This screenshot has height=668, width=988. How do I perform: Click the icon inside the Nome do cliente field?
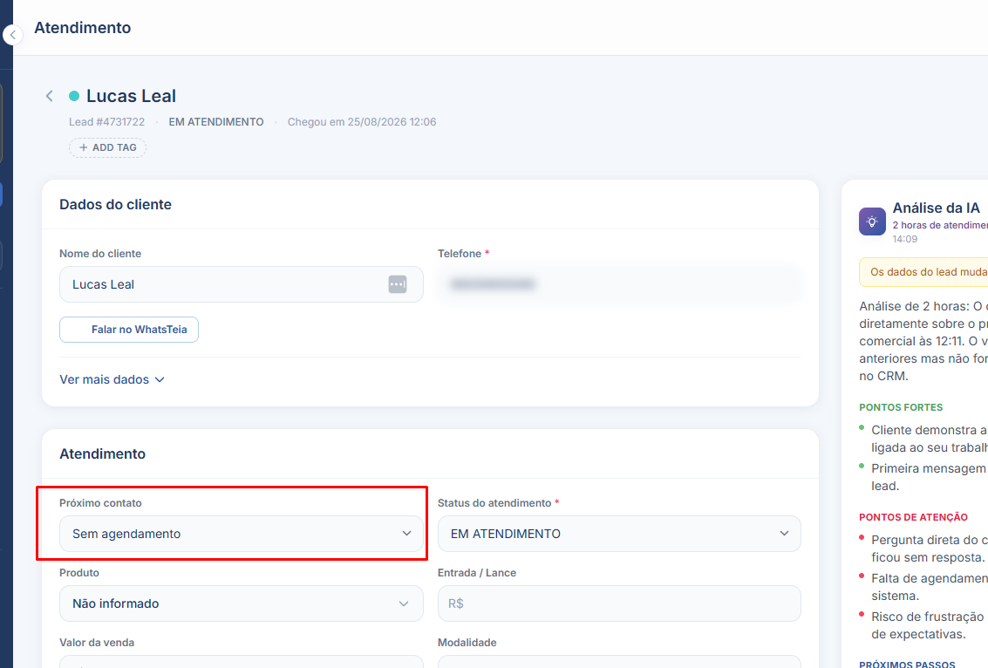pos(398,284)
